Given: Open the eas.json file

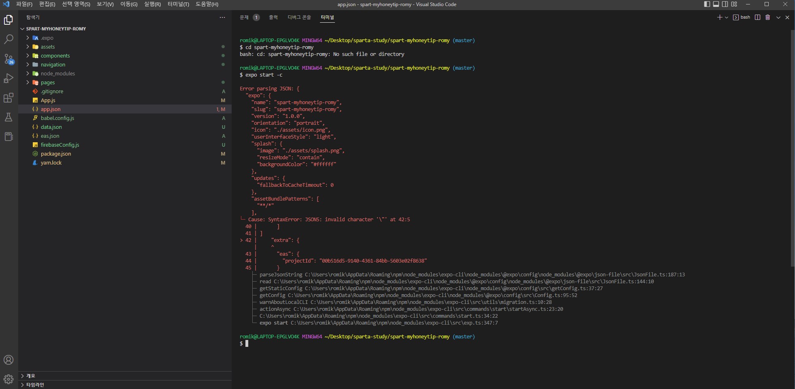Looking at the screenshot, I should pyautogui.click(x=125, y=136).
